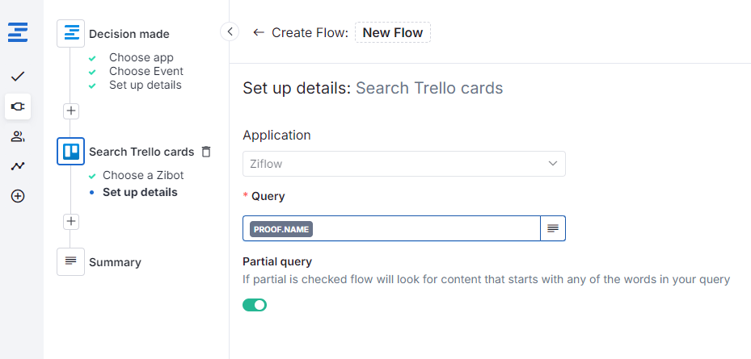Select the Set up details sub-step

point(140,192)
